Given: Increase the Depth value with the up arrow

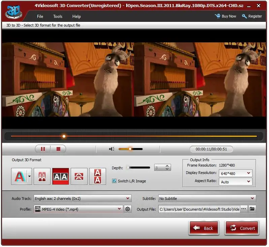Looking at the screenshot, I should (167, 166).
